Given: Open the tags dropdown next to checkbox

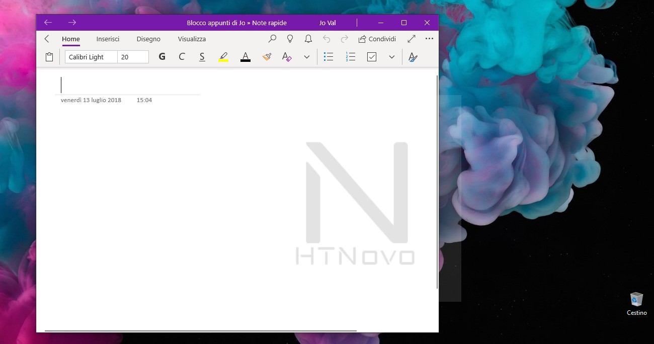Looking at the screenshot, I should click(x=392, y=57).
